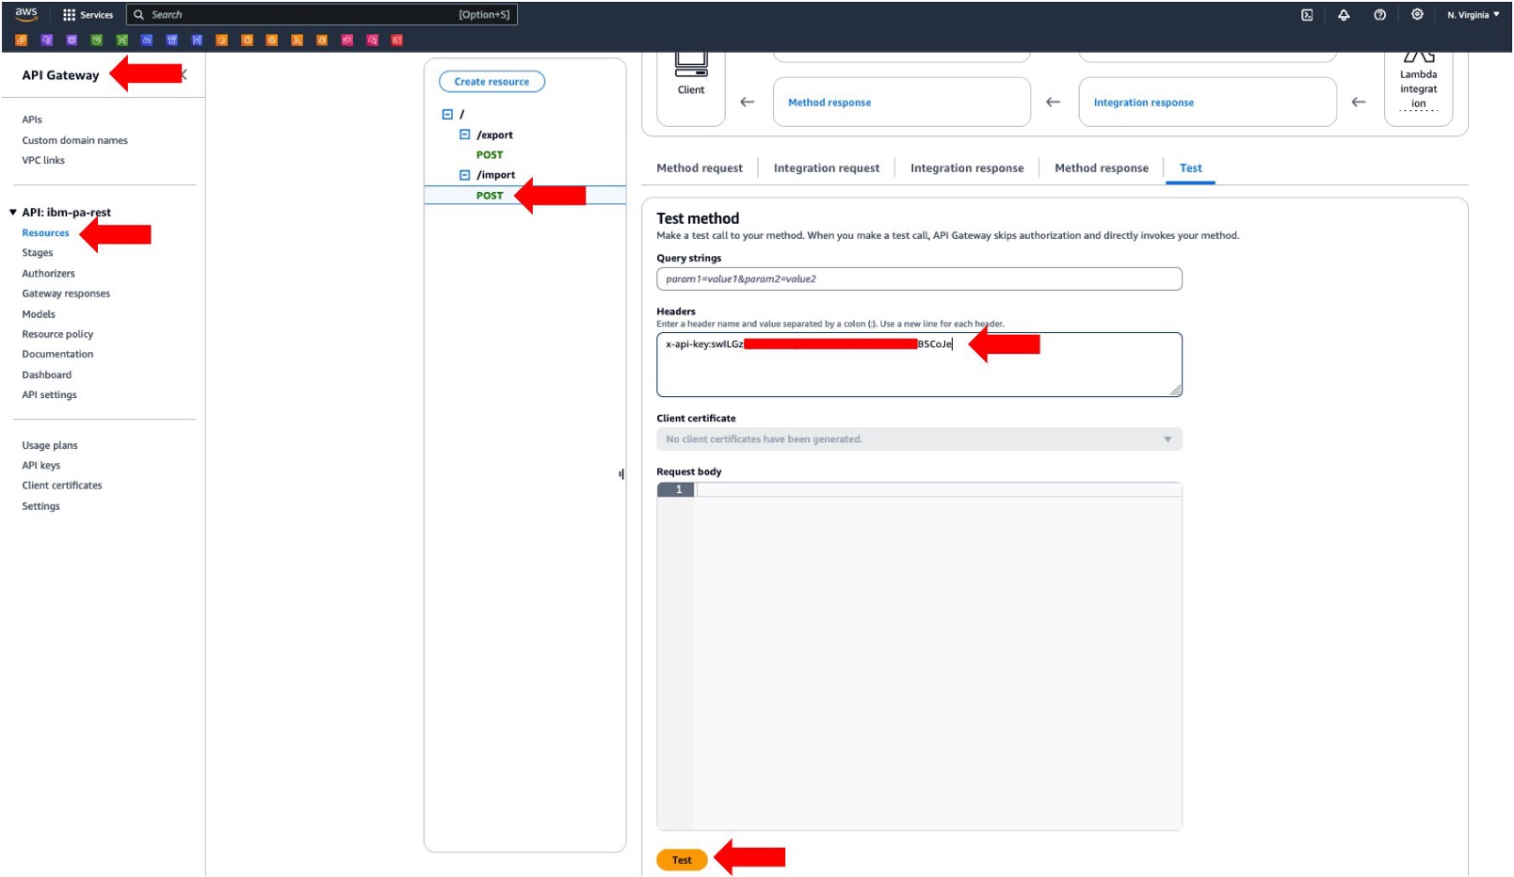Open the N. Virginia region dropdown
The width and height of the screenshot is (1514, 877).
click(x=1474, y=15)
